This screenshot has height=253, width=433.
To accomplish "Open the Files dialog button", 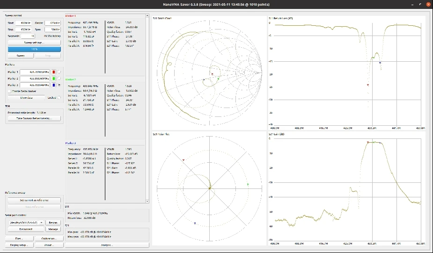I will click(x=19, y=239).
